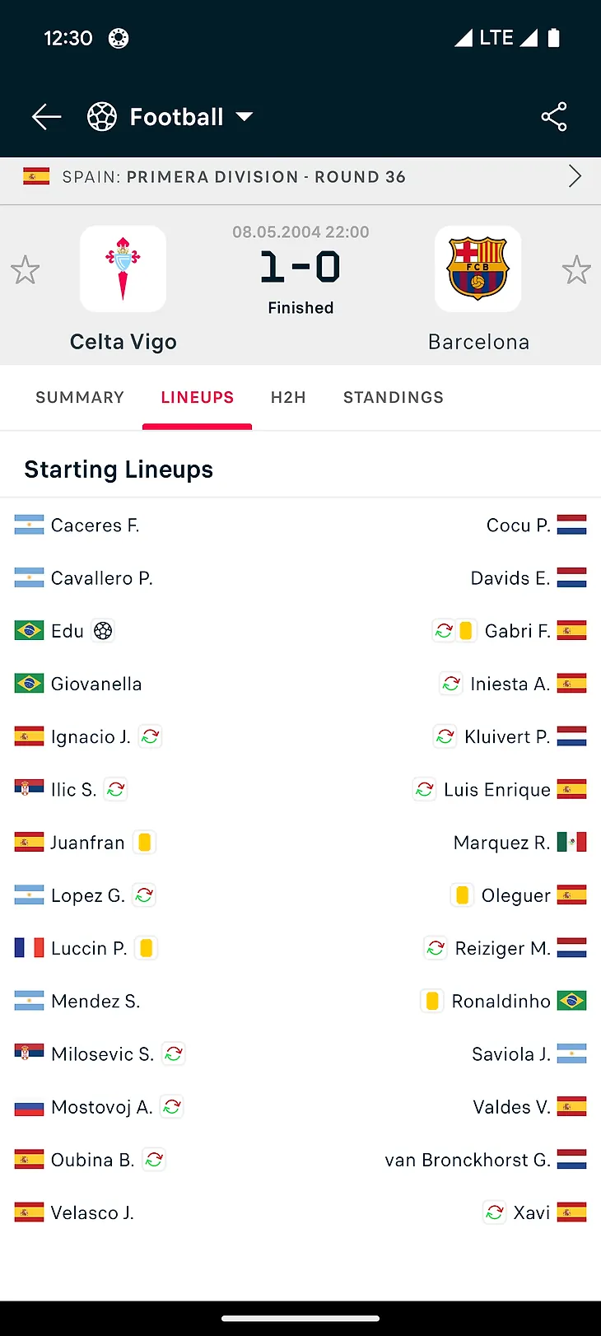Tap the back arrow icon

pyautogui.click(x=47, y=117)
